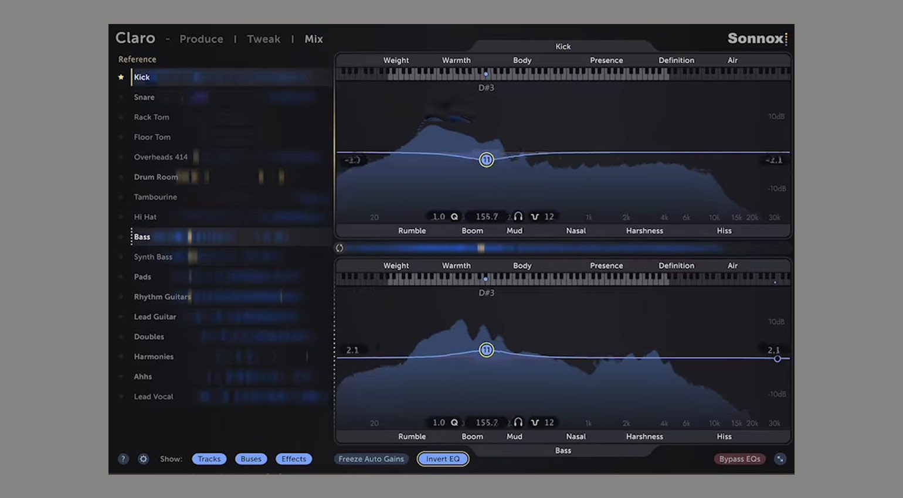Click the yellow star next to Kick

[x=121, y=77]
